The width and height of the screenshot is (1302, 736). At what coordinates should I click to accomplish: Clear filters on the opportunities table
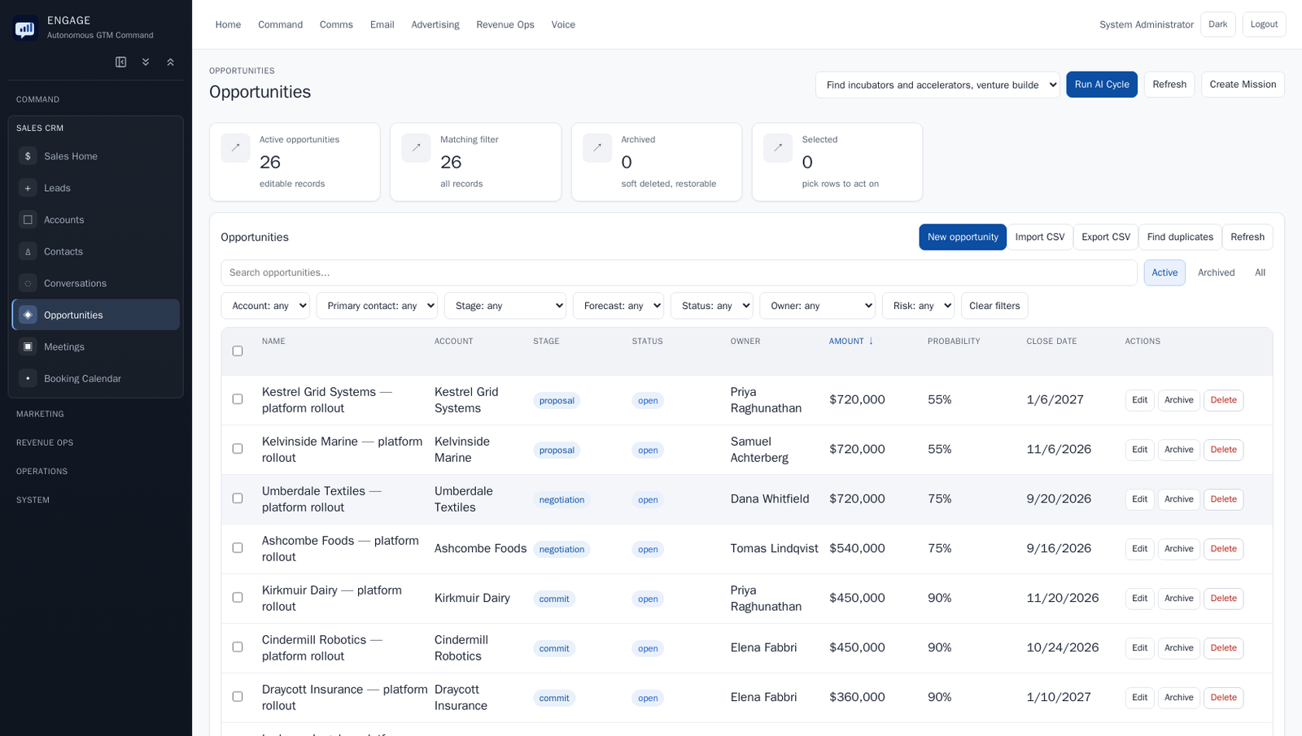pyautogui.click(x=994, y=306)
